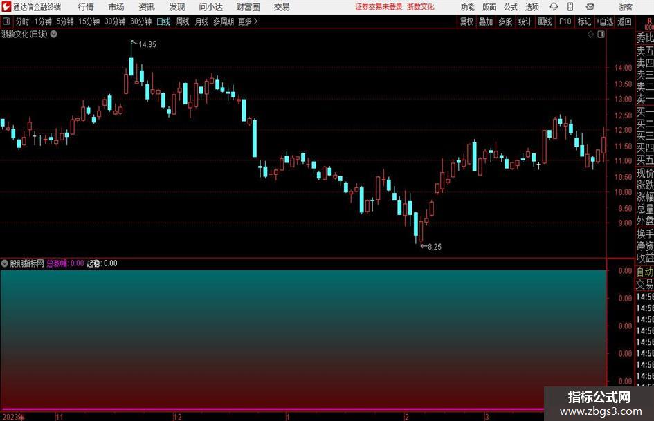654x421 pixels.
Task: Open the mail envelope icon
Action: tap(590, 7)
